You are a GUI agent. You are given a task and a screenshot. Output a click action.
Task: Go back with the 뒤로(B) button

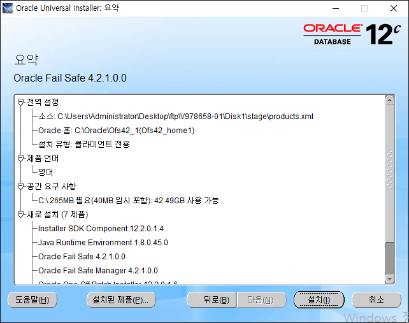212,299
